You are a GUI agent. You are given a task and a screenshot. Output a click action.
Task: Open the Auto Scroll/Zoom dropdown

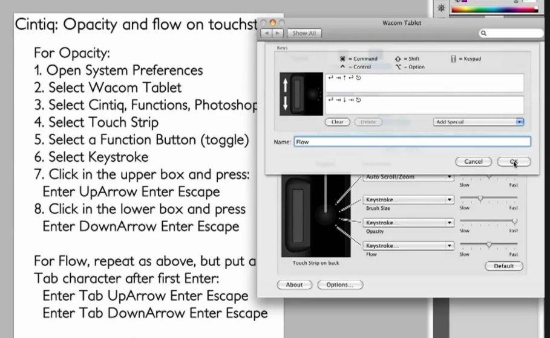(408, 177)
